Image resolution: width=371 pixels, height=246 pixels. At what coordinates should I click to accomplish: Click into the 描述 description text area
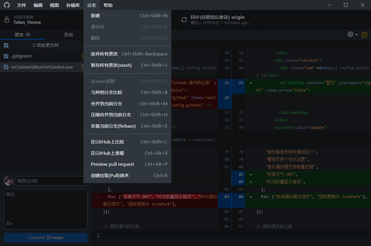click(46, 206)
